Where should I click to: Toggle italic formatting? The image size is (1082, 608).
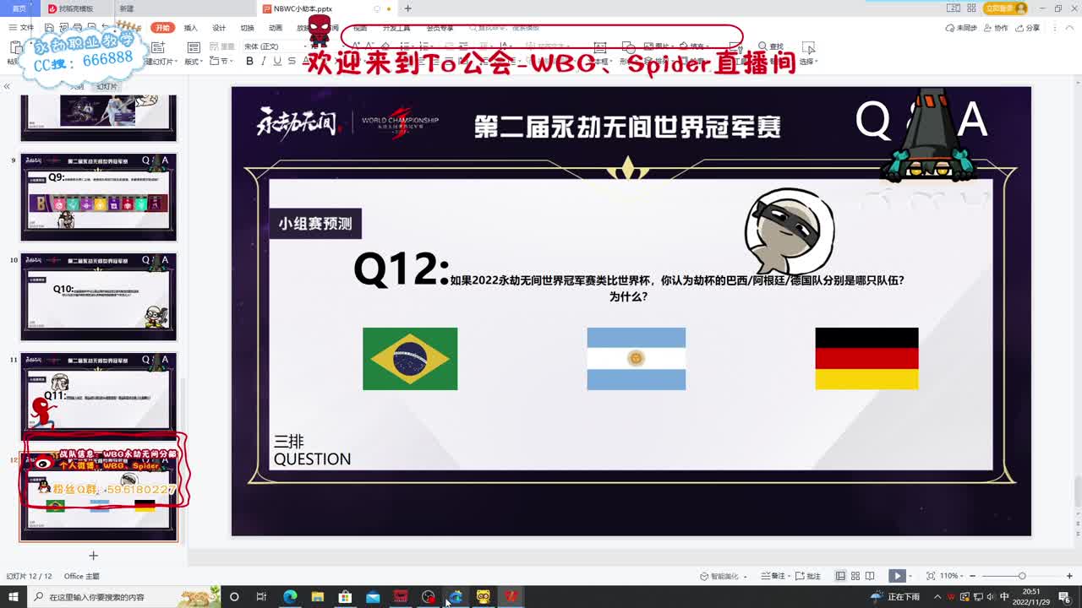265,61
